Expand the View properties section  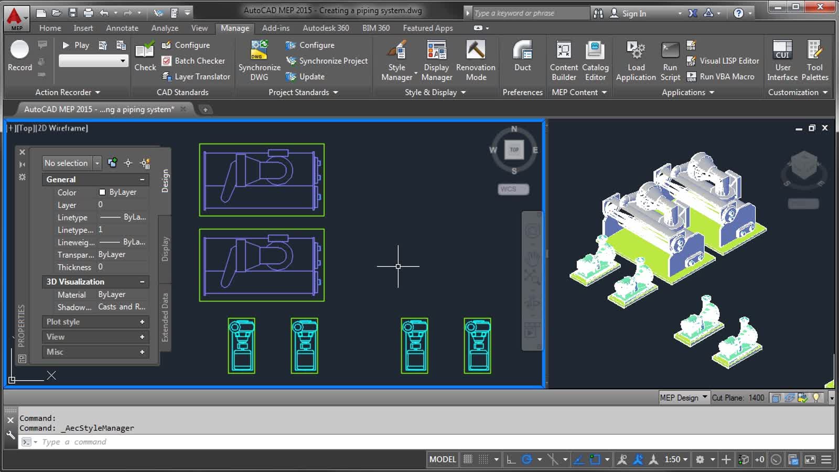click(x=142, y=337)
